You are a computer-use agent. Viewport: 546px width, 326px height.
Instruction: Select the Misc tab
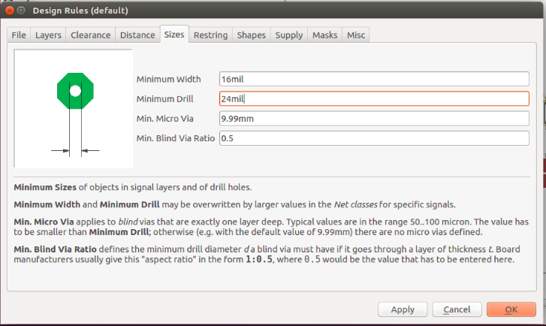pyautogui.click(x=356, y=35)
